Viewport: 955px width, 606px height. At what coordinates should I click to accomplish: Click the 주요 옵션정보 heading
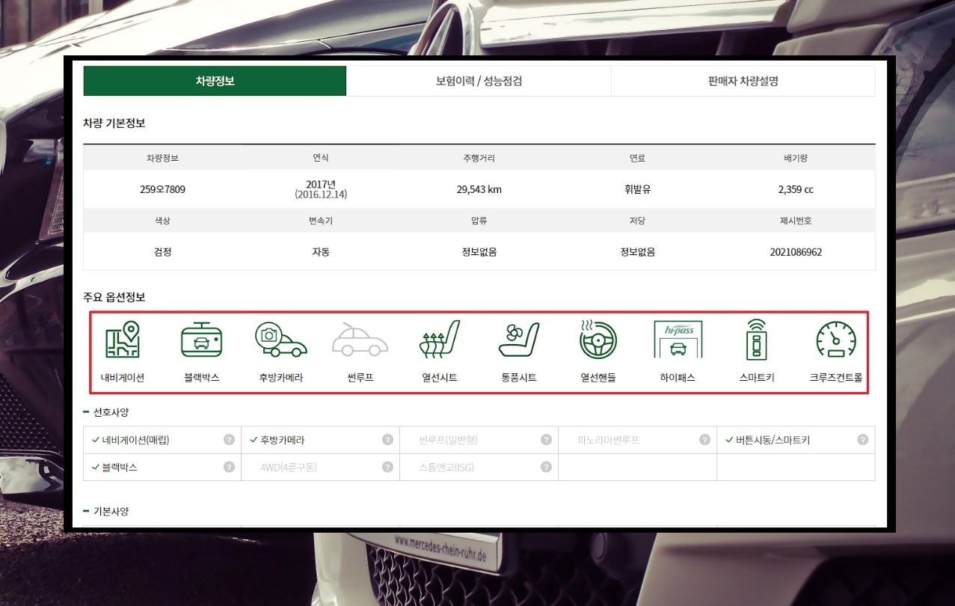pyautogui.click(x=114, y=297)
